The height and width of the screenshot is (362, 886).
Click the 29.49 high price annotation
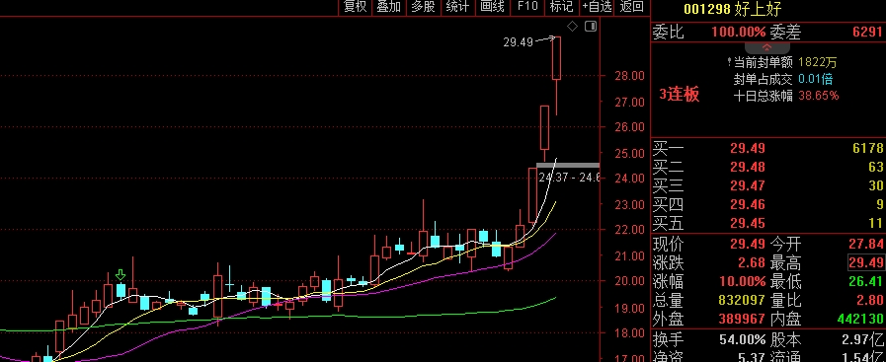pos(519,42)
